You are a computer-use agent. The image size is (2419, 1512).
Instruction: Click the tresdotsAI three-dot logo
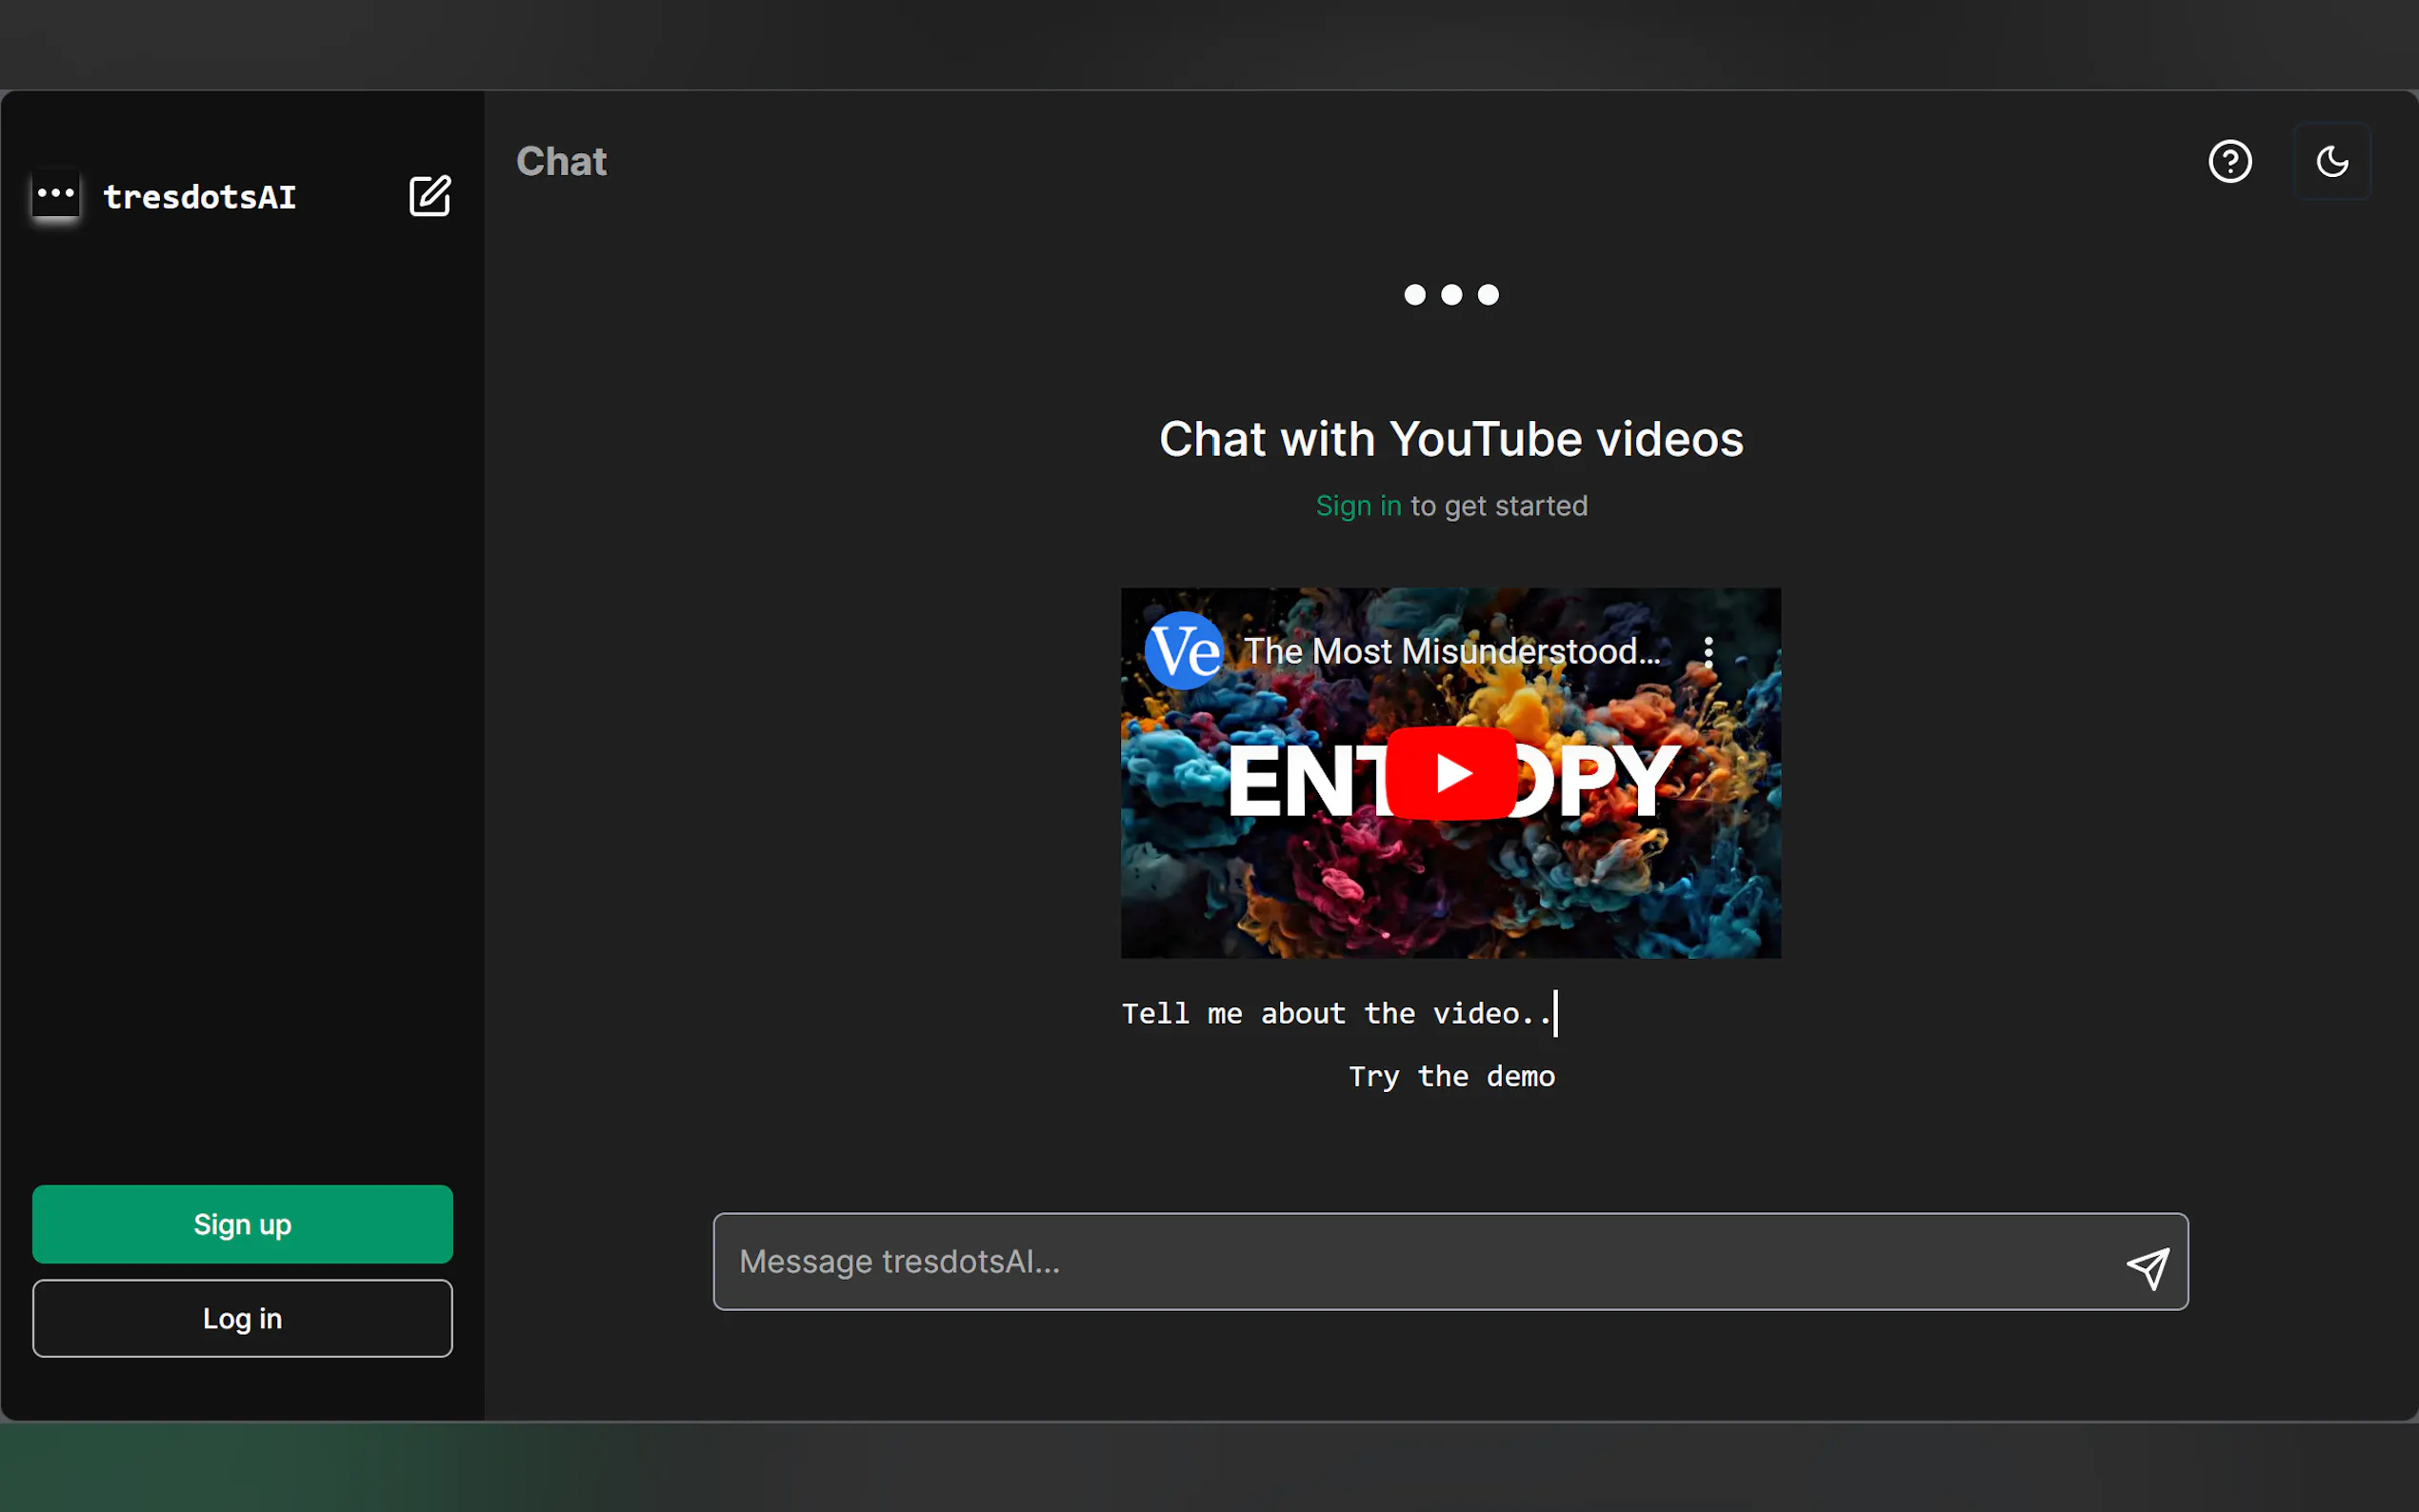click(x=56, y=193)
